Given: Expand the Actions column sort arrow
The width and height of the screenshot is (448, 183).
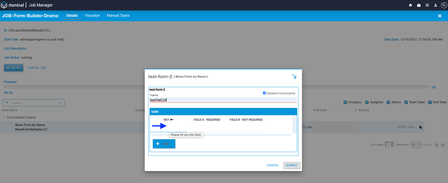Looking at the screenshot, I should pos(356,110).
